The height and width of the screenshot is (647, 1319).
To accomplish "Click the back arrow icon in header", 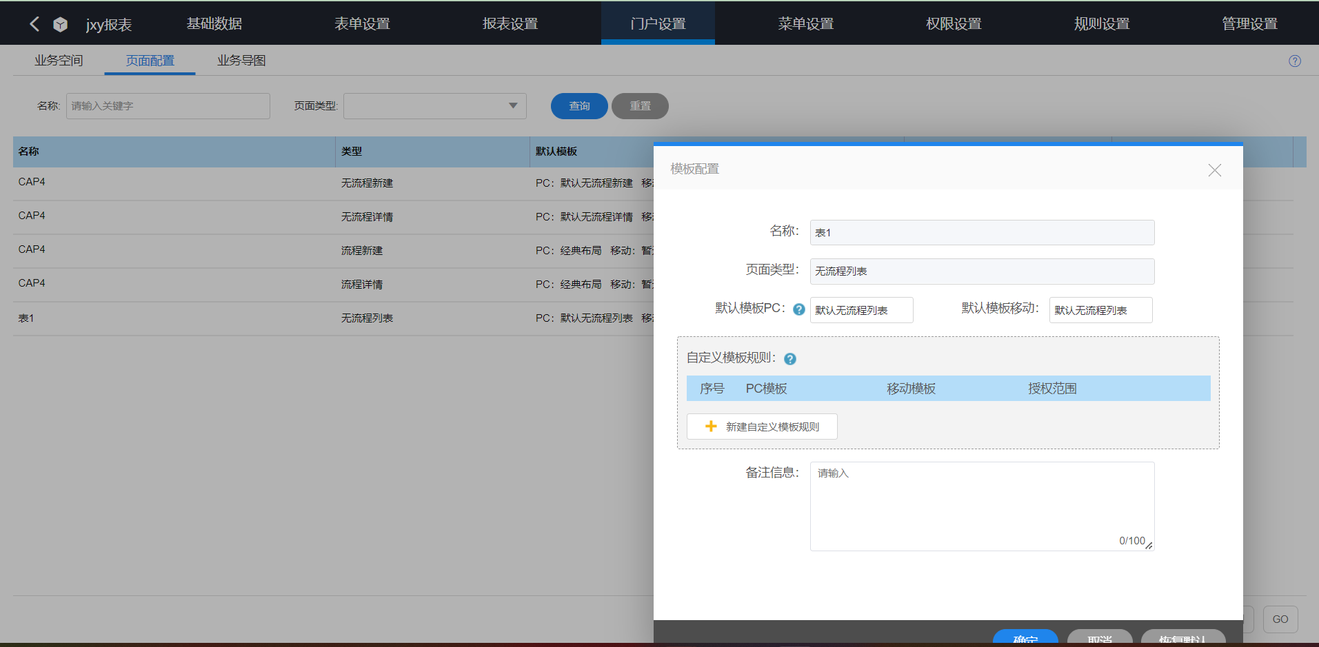I will point(34,24).
